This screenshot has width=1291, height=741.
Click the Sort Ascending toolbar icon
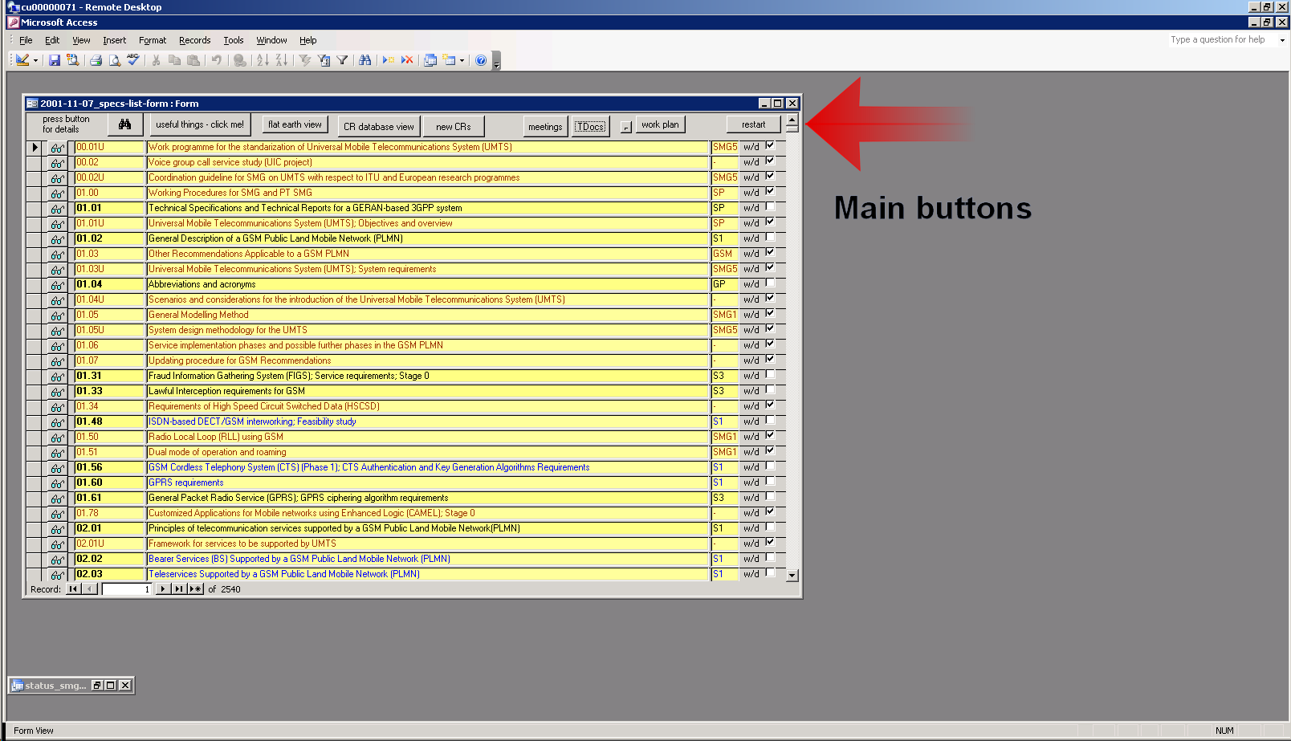(x=263, y=60)
